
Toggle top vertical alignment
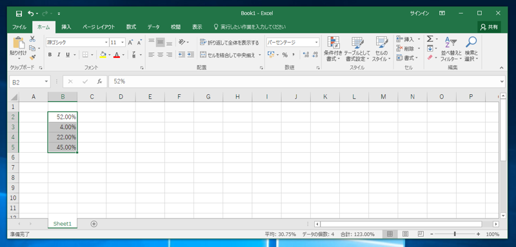(x=152, y=42)
